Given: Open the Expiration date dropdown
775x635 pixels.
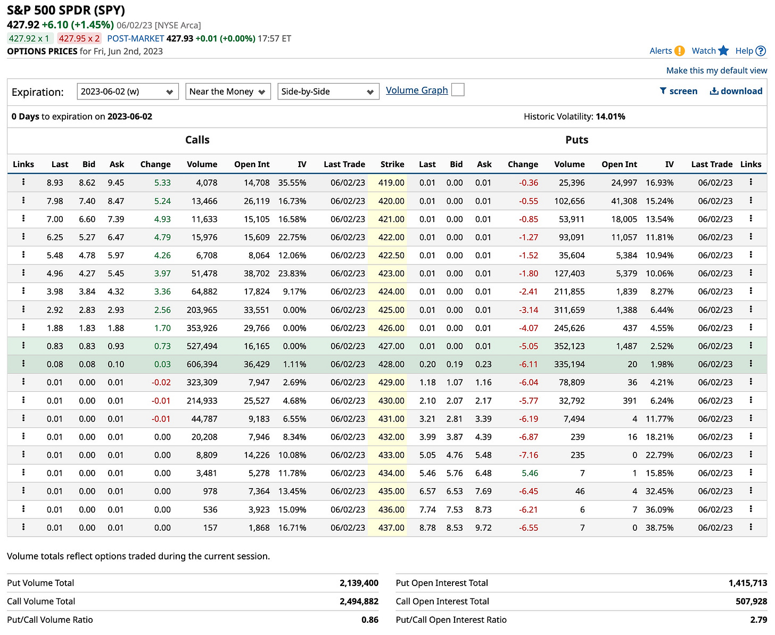Looking at the screenshot, I should pos(128,92).
